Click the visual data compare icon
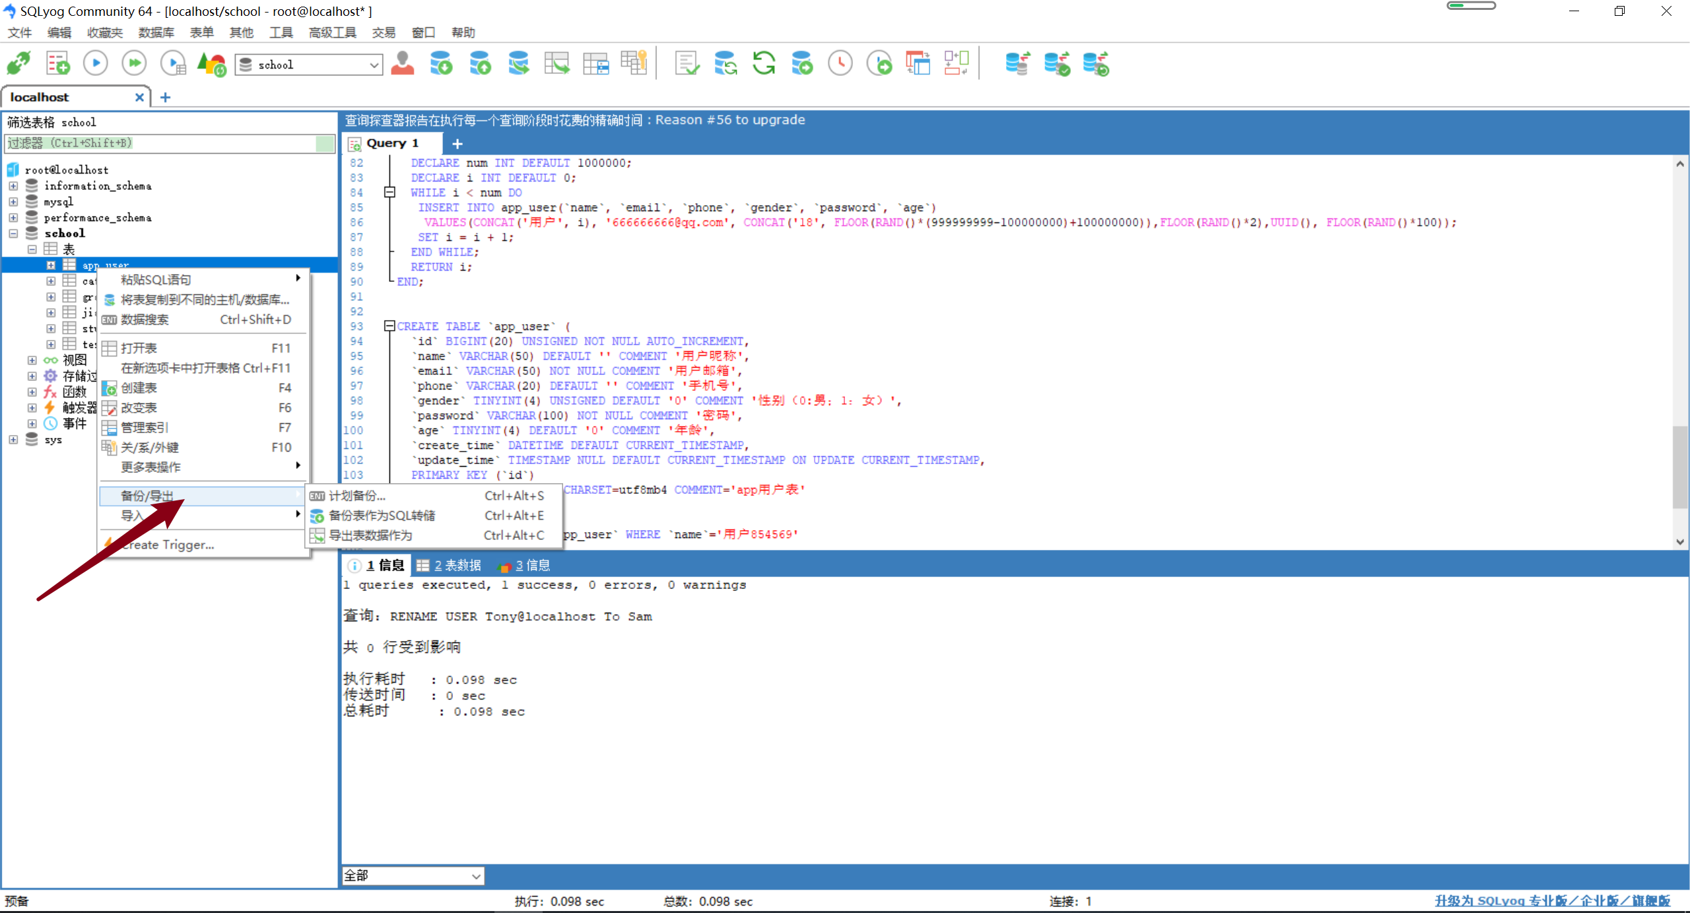 point(918,63)
